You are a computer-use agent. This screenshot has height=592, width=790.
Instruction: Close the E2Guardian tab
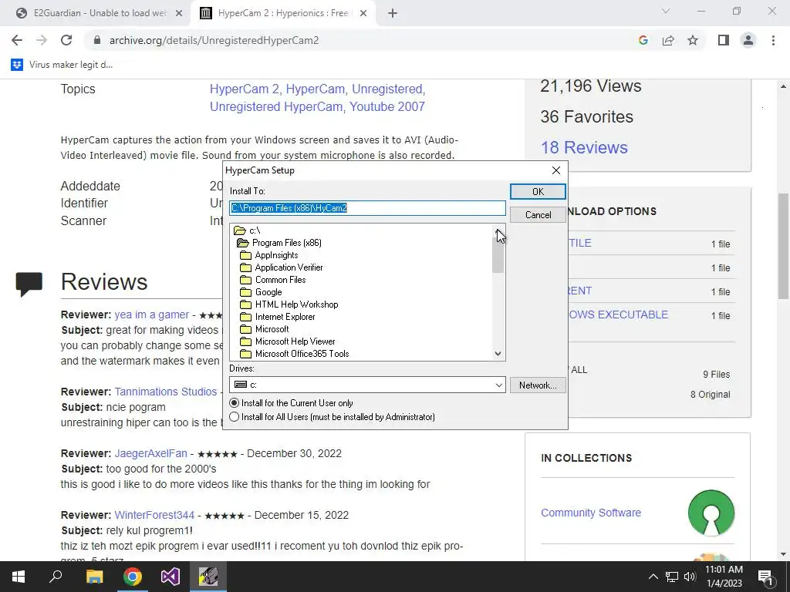[179, 14]
